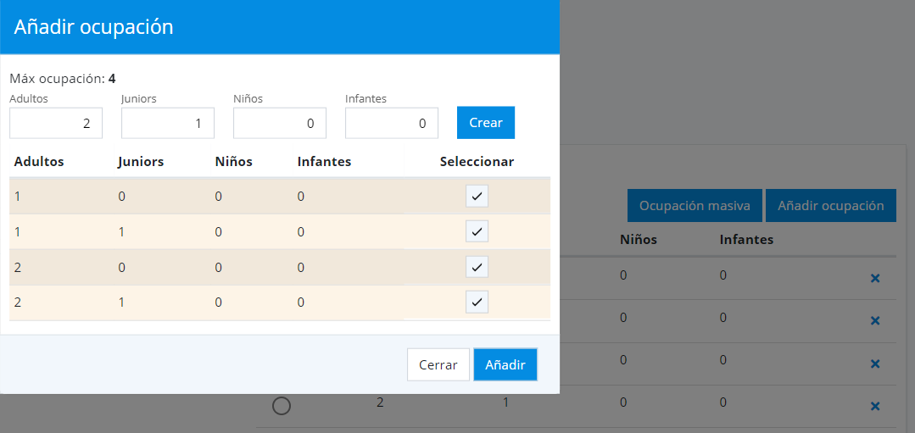Delete the first occupancy row via X icon

[x=875, y=278]
